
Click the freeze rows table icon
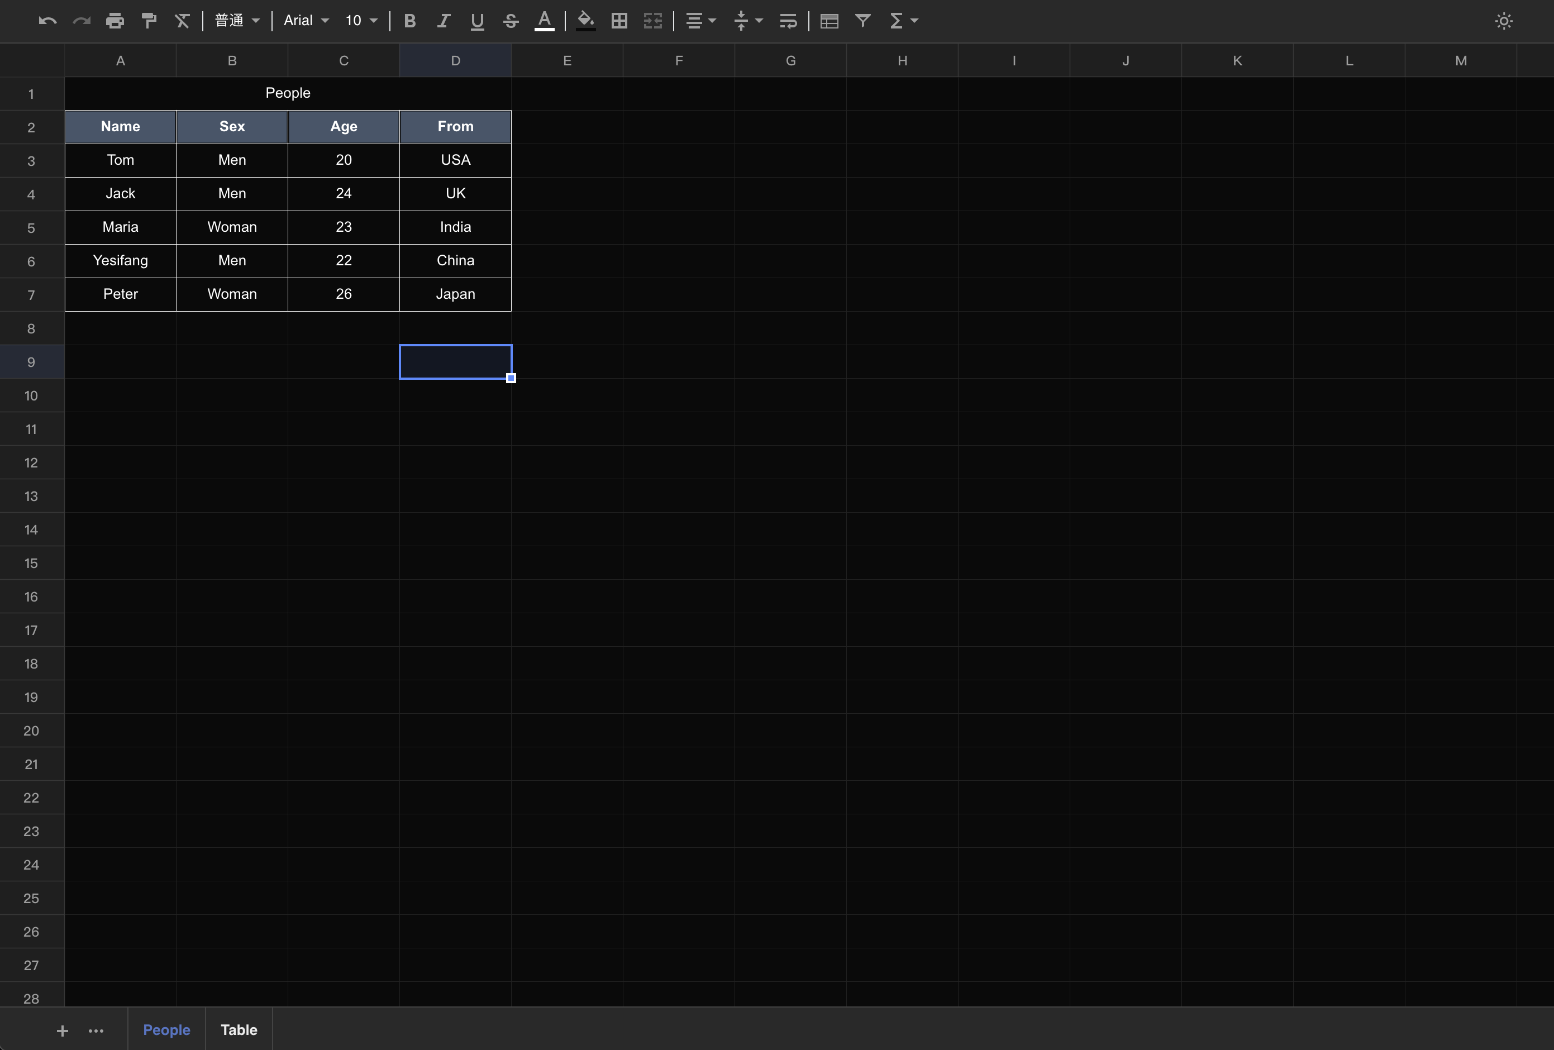829,21
